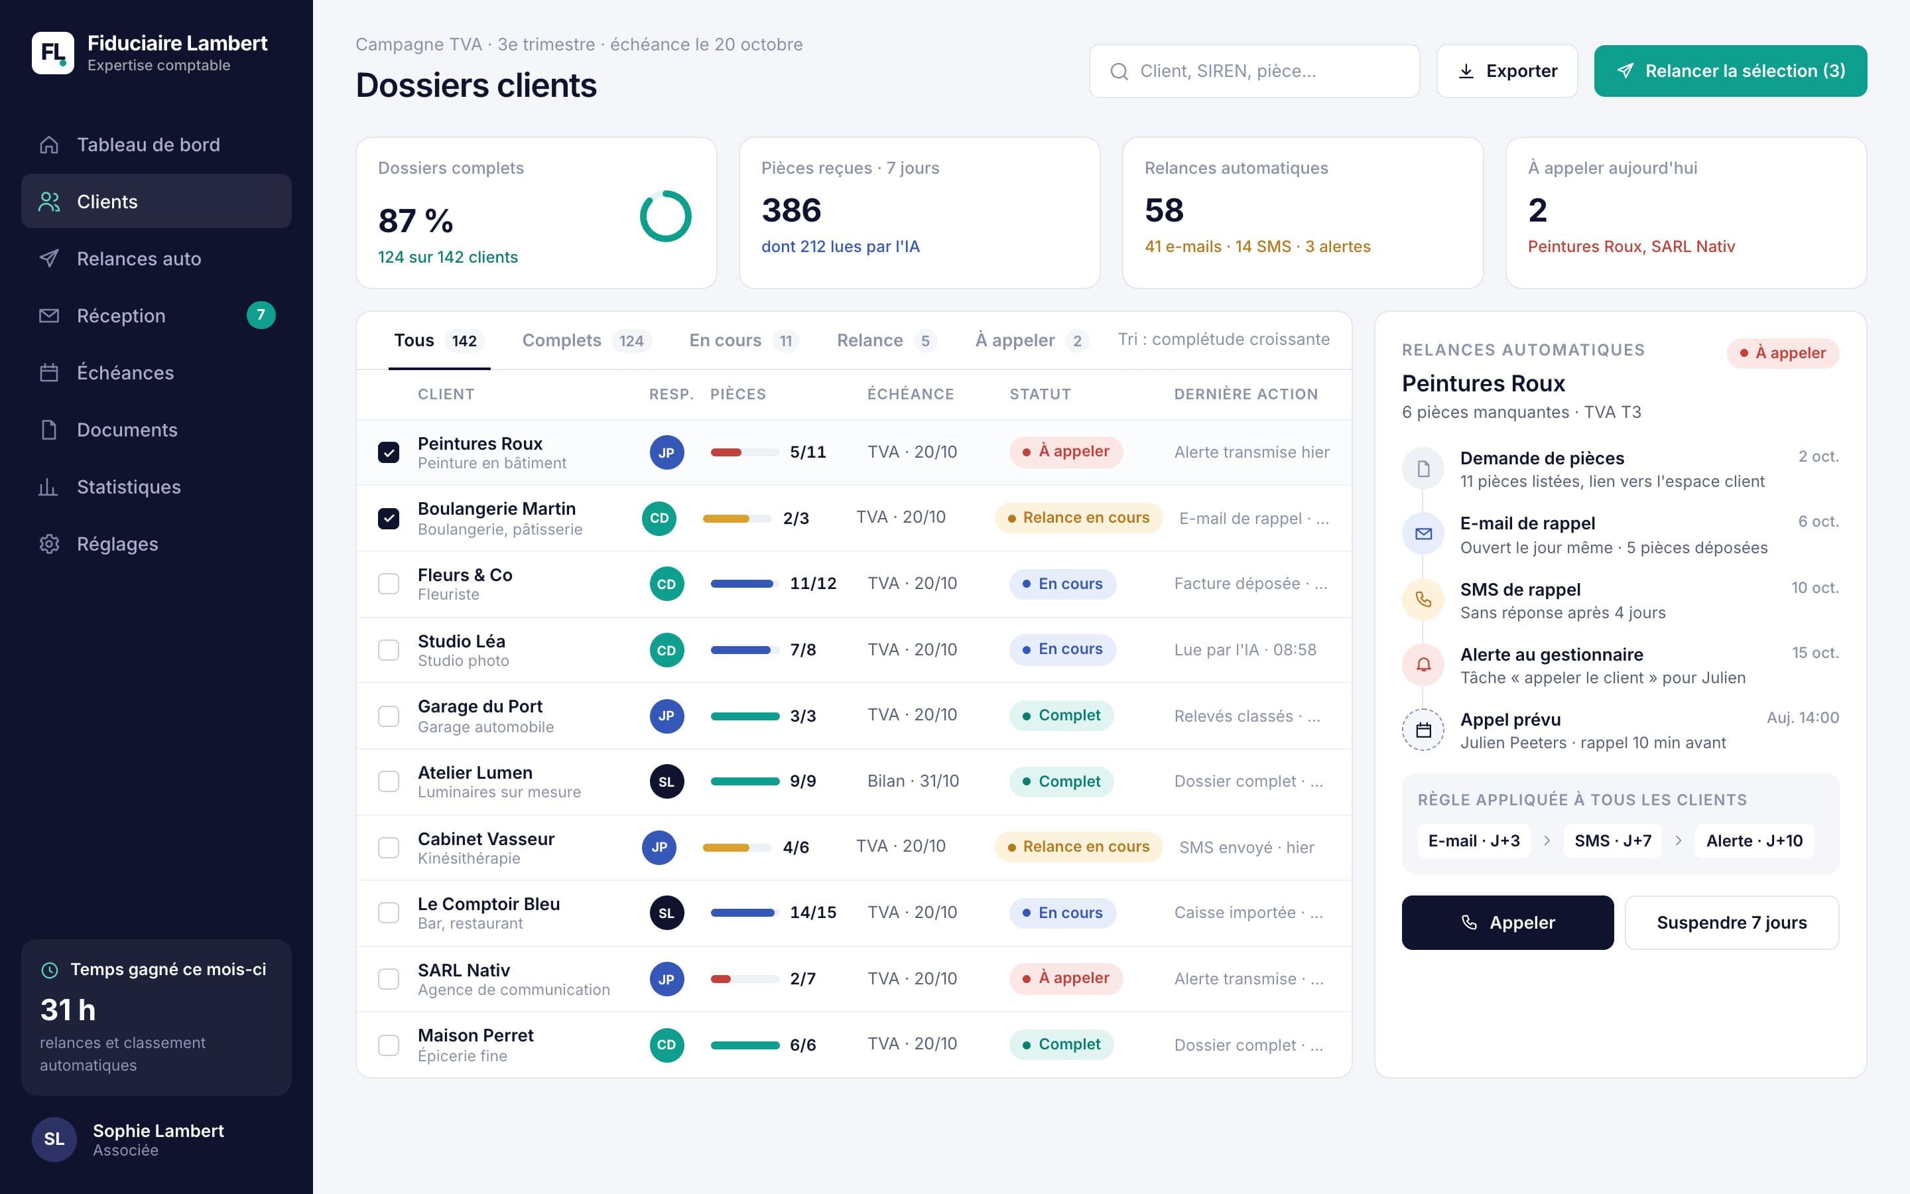Click the Appel prévu calendar icon
1910x1194 pixels.
pos(1423,730)
